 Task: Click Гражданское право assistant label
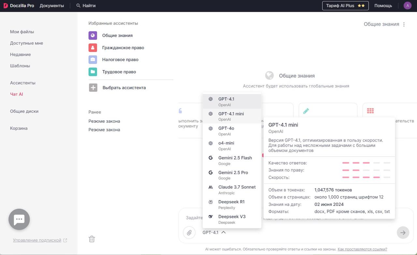pyautogui.click(x=123, y=48)
